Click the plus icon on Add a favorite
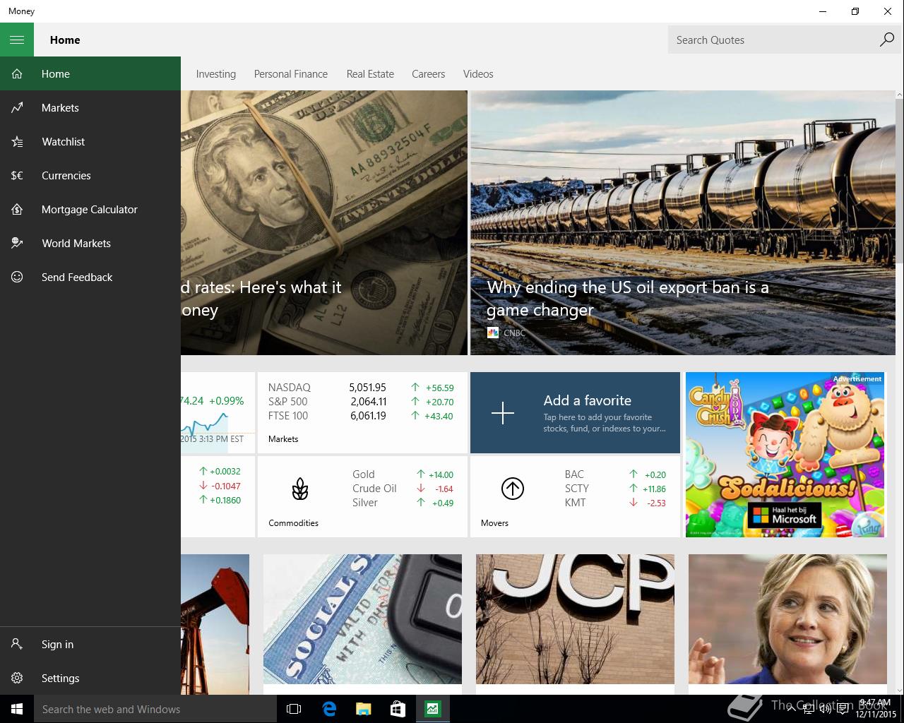The image size is (904, 723). tap(502, 412)
